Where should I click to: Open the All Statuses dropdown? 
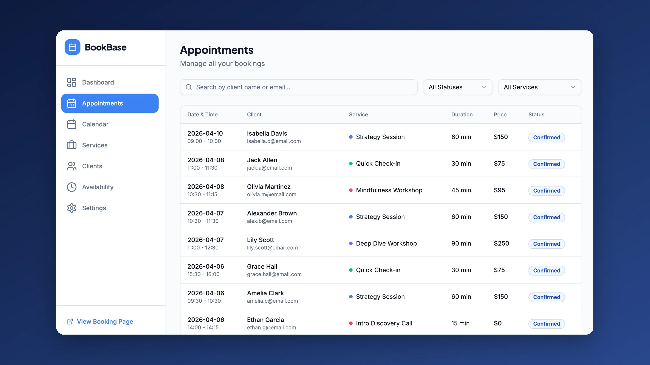[458, 87]
